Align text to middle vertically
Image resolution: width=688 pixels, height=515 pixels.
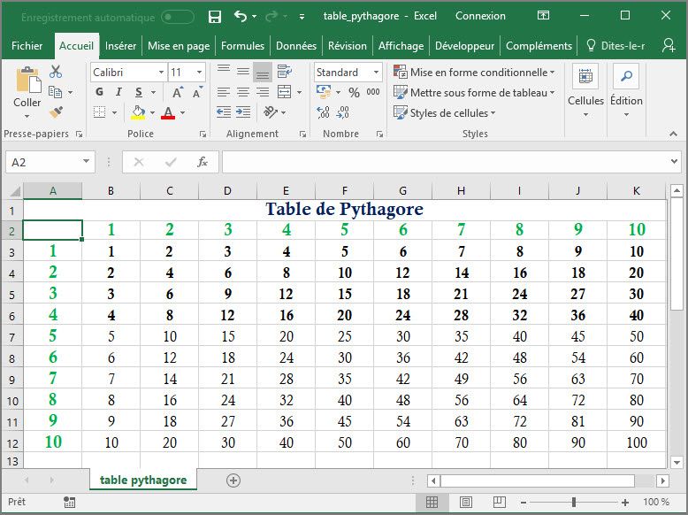[243, 72]
